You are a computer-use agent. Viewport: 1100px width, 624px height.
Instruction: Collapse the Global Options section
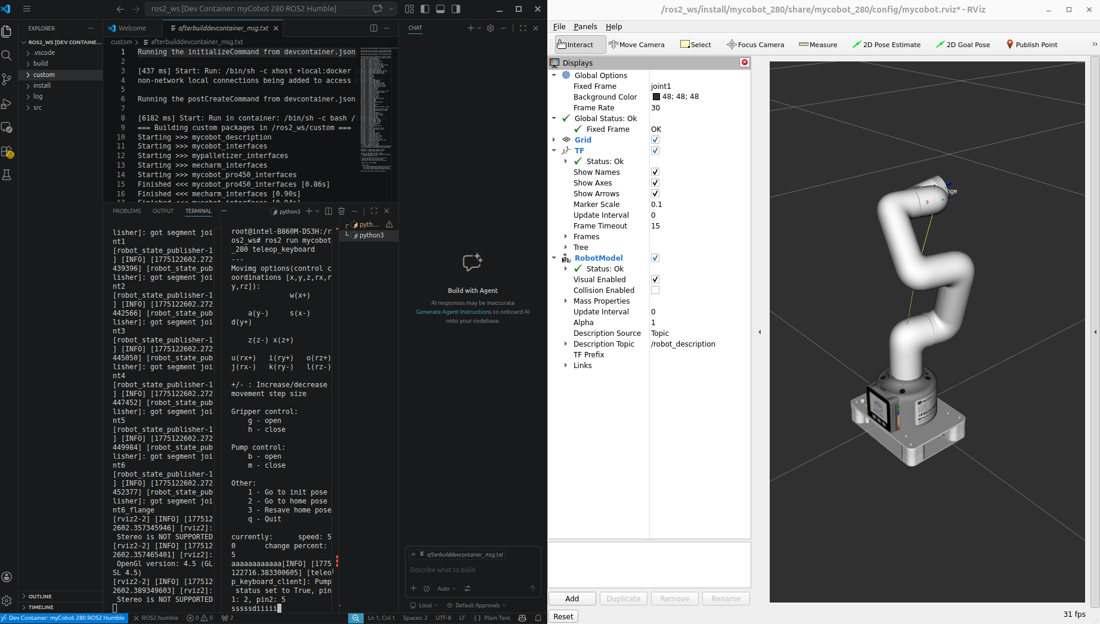554,76
